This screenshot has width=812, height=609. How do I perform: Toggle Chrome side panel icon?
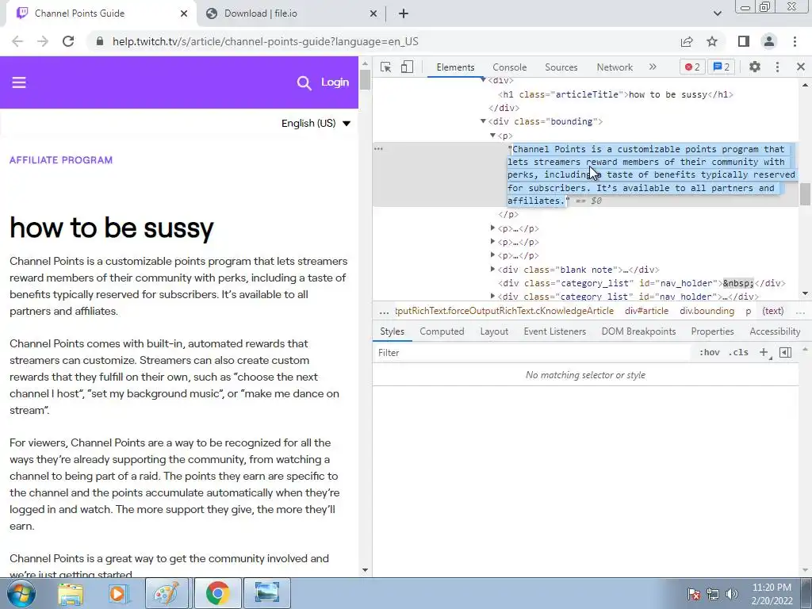click(744, 41)
